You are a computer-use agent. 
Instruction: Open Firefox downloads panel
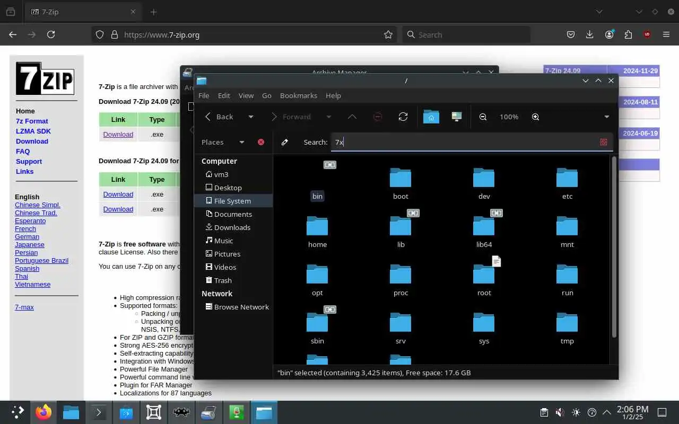(589, 34)
